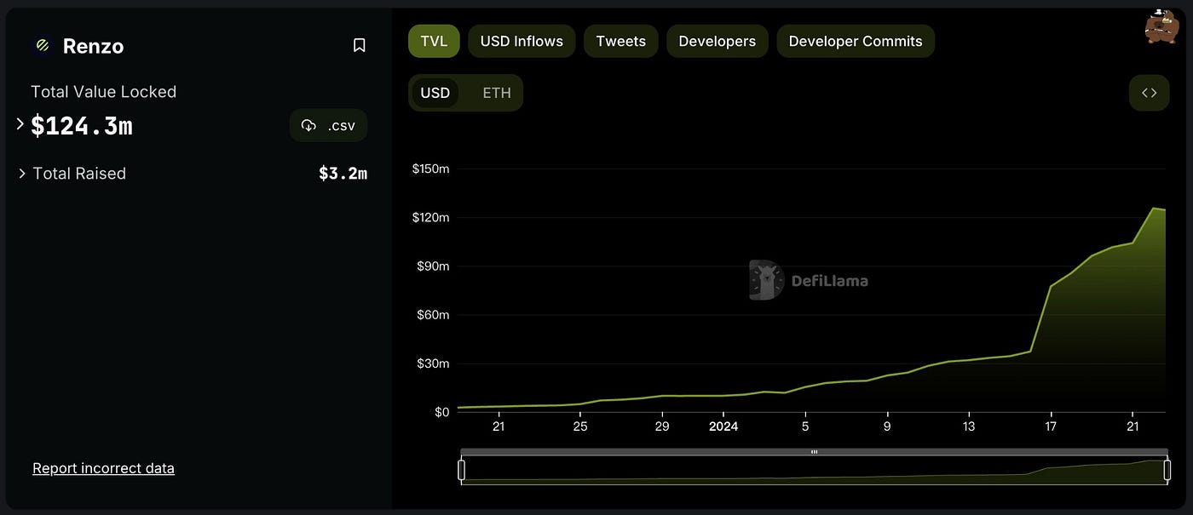The width and height of the screenshot is (1193, 515).
Task: Toggle the Developer Commits chart metric
Action: [x=856, y=41]
